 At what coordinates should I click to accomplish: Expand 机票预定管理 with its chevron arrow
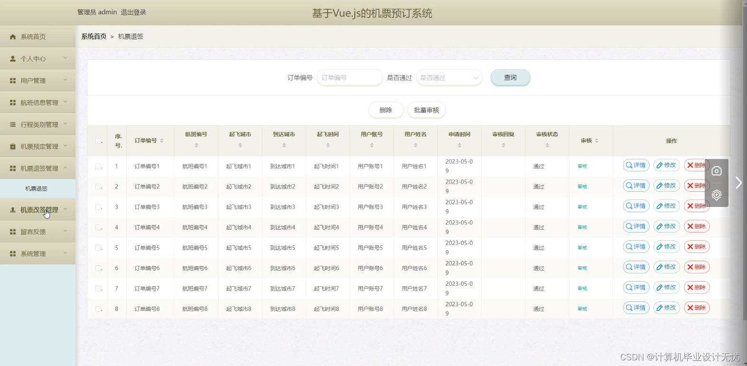(x=66, y=146)
